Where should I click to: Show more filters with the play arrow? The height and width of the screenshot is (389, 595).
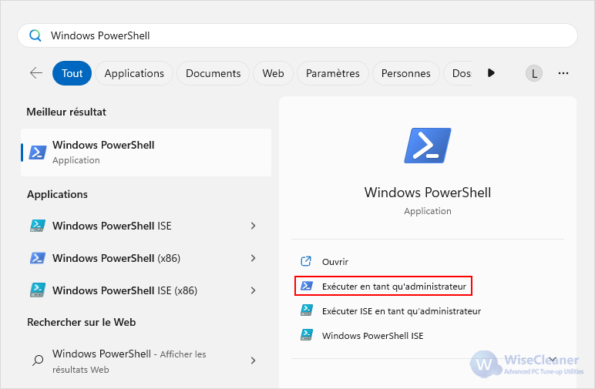coord(491,73)
